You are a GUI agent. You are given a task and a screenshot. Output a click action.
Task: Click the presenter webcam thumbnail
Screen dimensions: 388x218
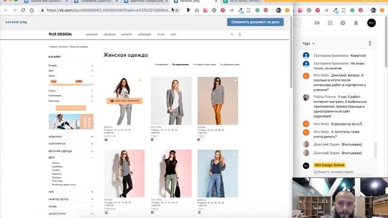(340, 198)
